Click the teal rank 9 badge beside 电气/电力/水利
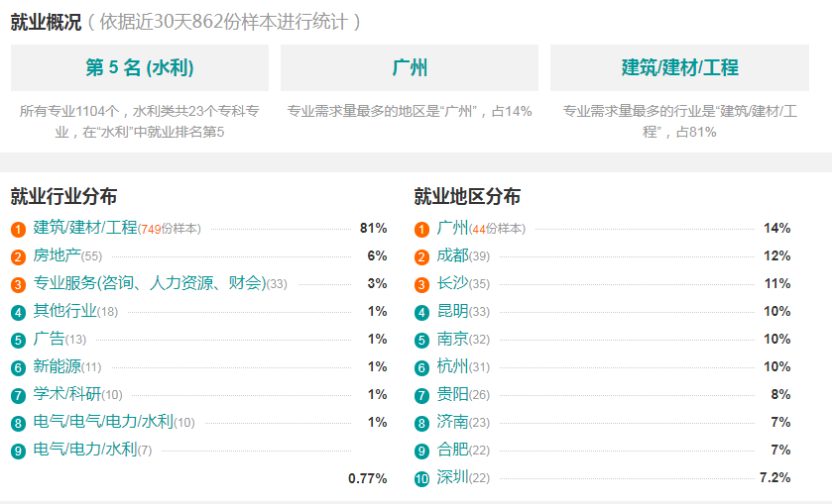The width and height of the screenshot is (832, 504). pos(18,451)
